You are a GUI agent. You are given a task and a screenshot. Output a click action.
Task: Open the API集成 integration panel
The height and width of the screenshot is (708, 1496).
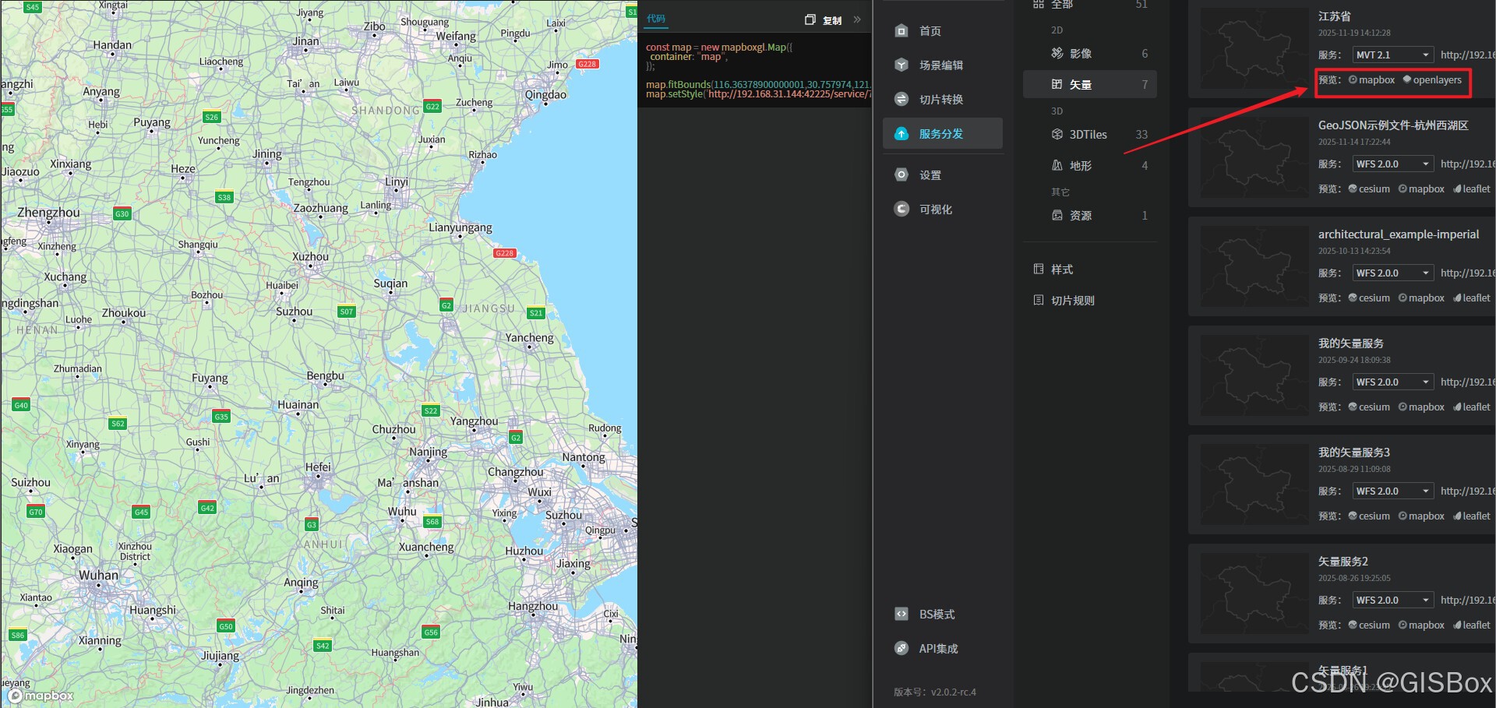pyautogui.click(x=937, y=648)
